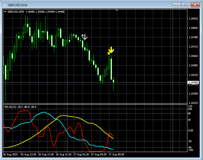Click the 1.34520 price scale label
Image resolution: width=203 pixels, height=160 pixels.
[x=193, y=75]
